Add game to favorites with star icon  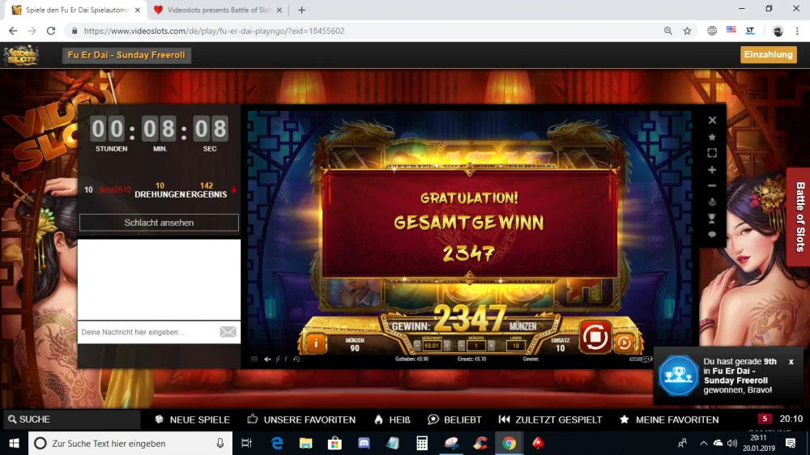click(x=712, y=137)
